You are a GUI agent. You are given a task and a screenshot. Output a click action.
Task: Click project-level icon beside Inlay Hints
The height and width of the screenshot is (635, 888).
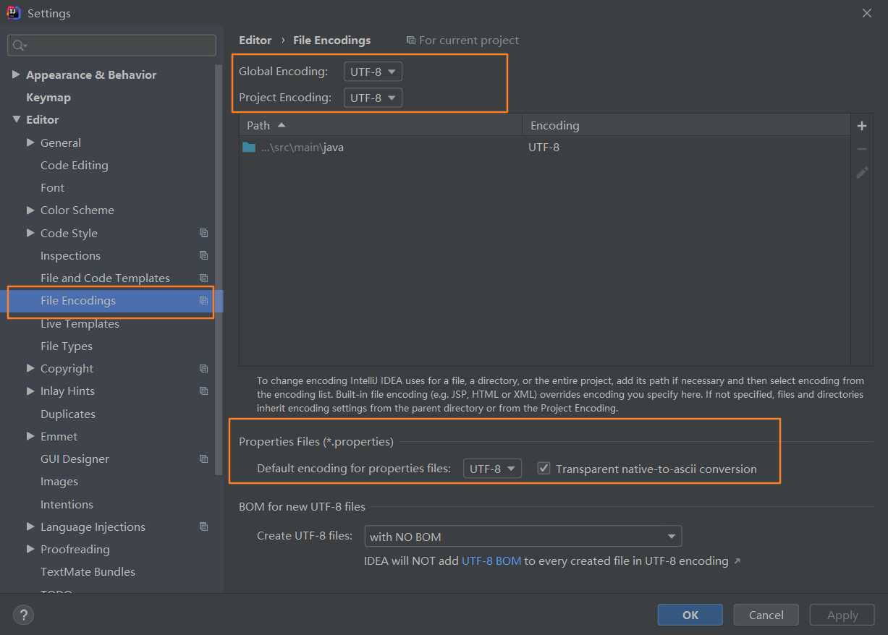pos(204,391)
